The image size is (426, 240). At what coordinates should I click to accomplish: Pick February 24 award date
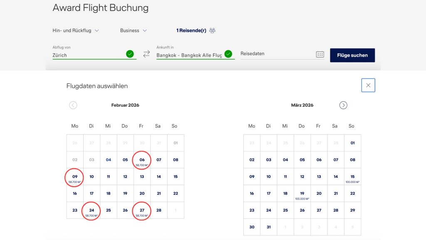click(x=92, y=211)
